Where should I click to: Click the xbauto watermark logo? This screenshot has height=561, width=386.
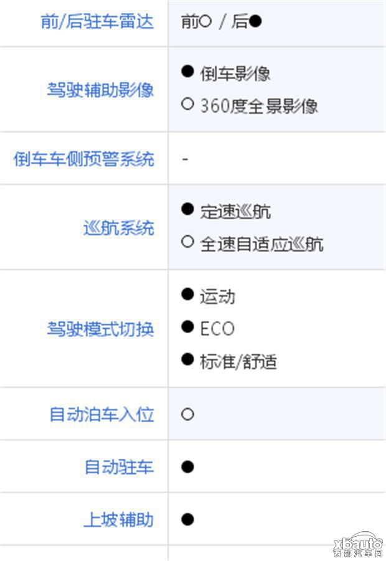[x=358, y=545]
